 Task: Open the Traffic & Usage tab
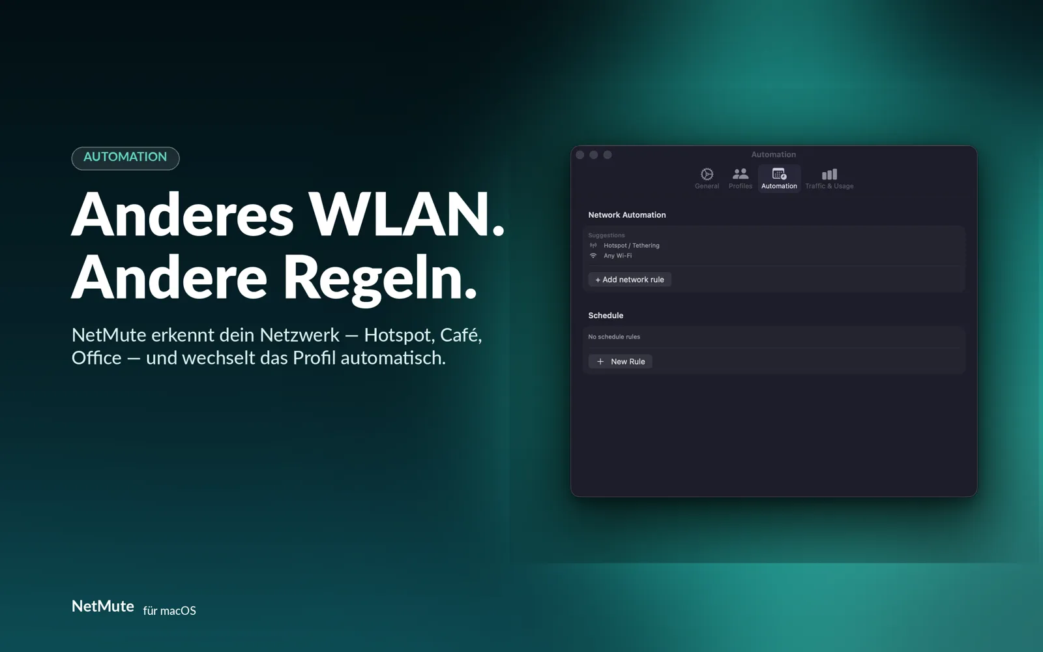829,178
